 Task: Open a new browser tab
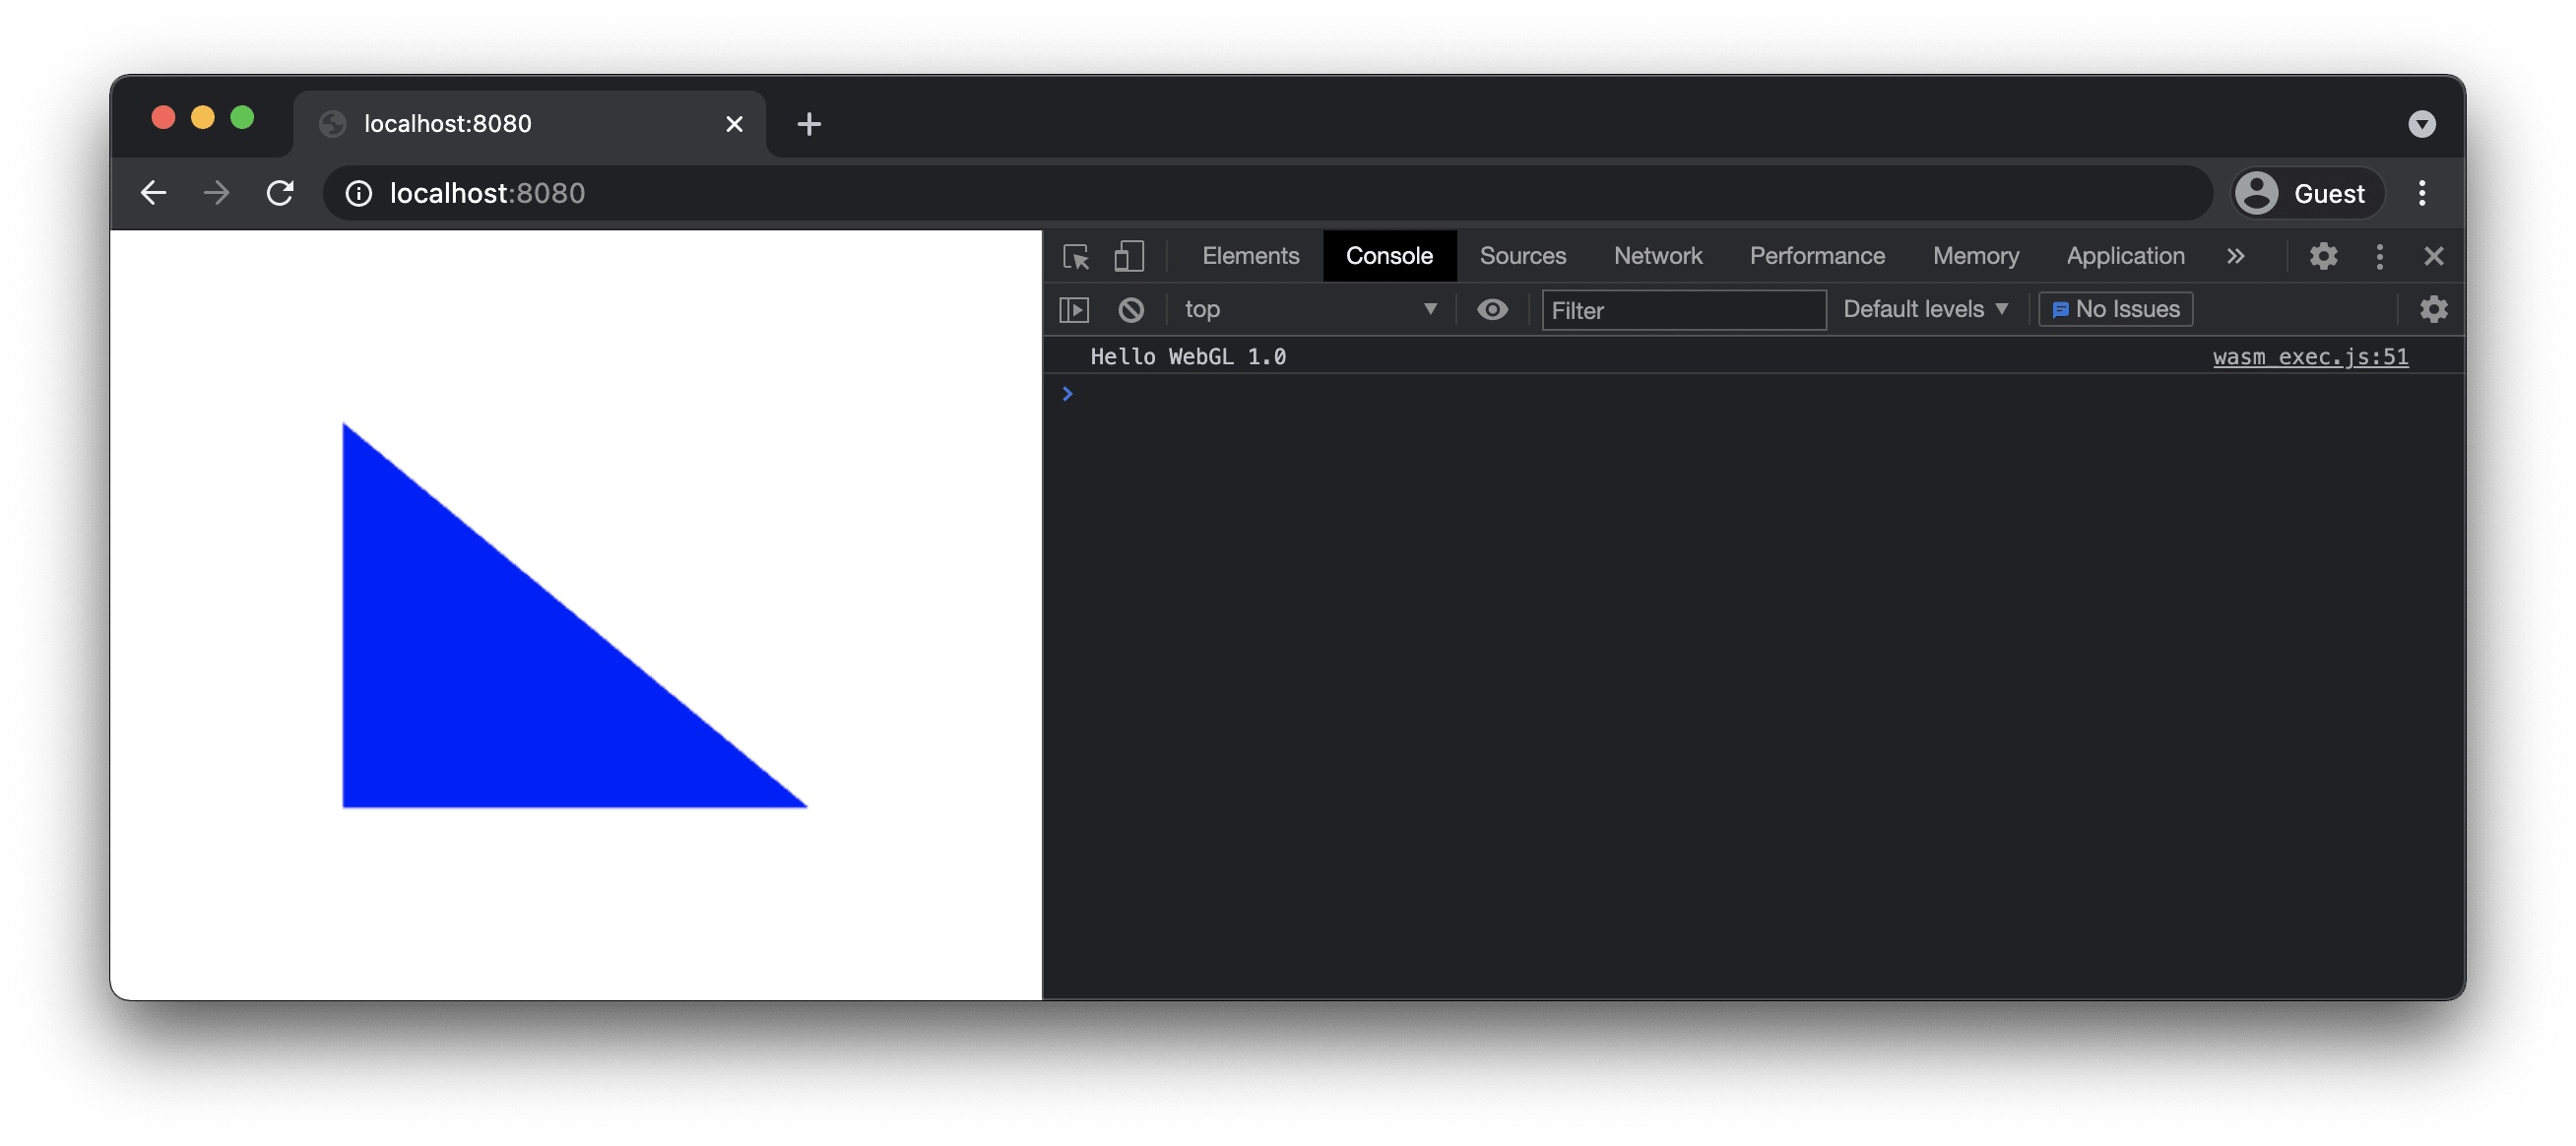pos(809,124)
